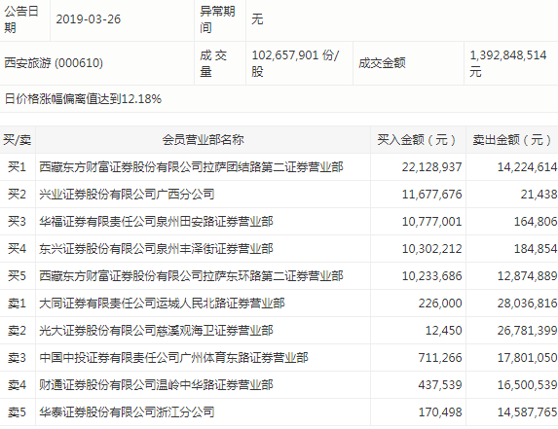558x429 pixels.
Task: Select sell amount 28,036,816
Action: click(x=528, y=304)
